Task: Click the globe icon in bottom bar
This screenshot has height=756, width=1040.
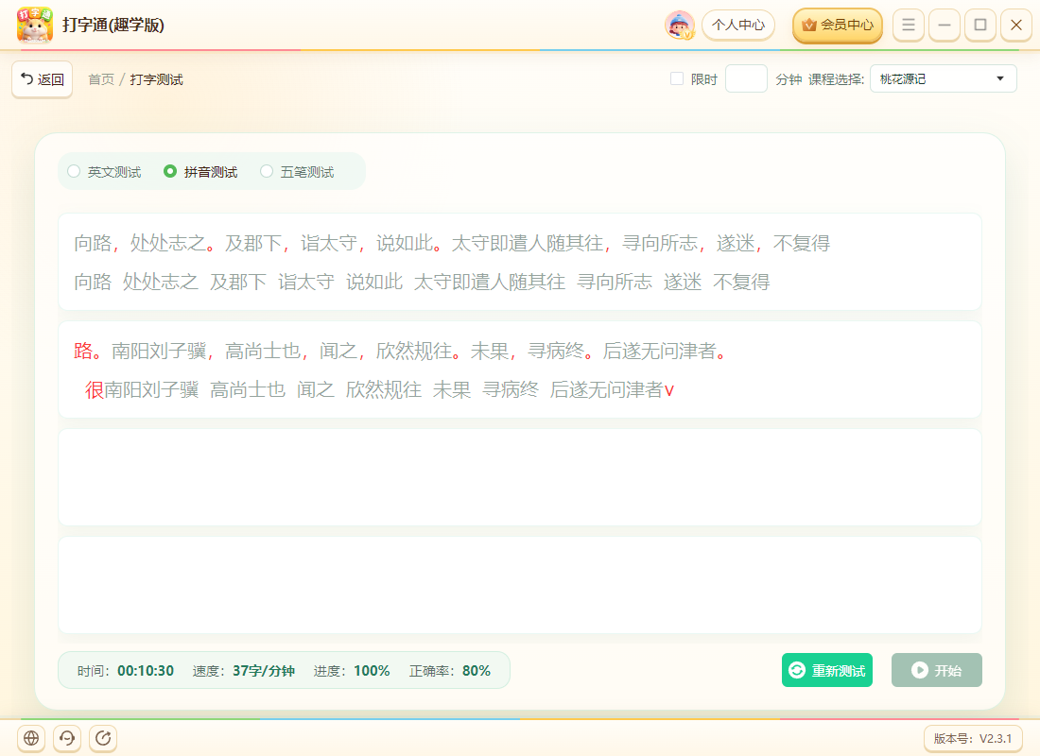Action: click(31, 738)
